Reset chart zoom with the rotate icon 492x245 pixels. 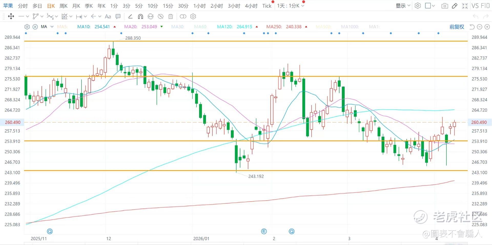click(x=472, y=27)
